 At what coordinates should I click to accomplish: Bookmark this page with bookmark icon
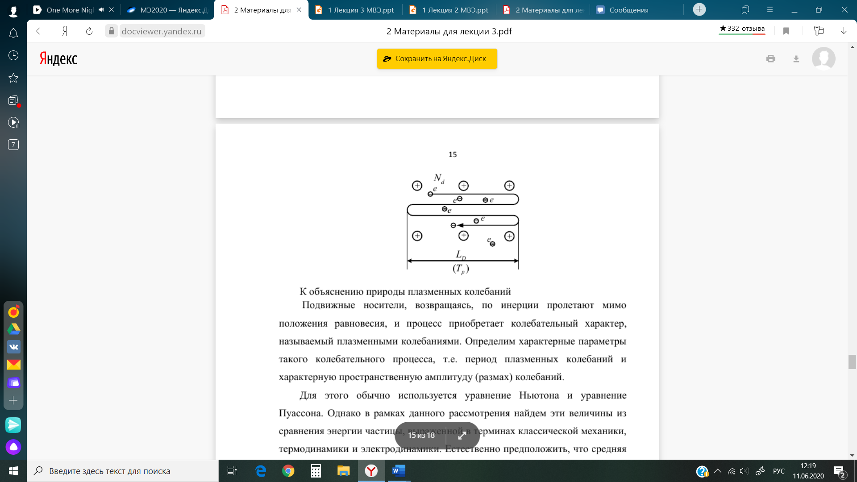786,31
